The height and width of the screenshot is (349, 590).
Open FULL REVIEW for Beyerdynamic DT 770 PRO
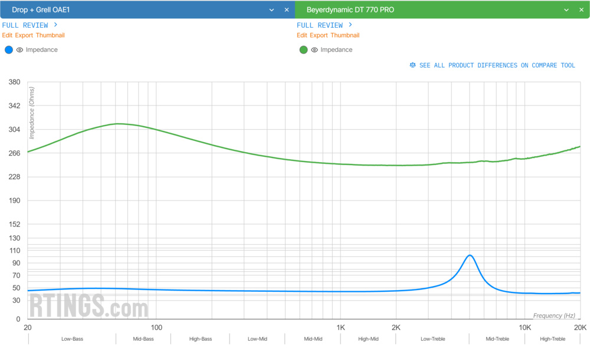click(320, 25)
